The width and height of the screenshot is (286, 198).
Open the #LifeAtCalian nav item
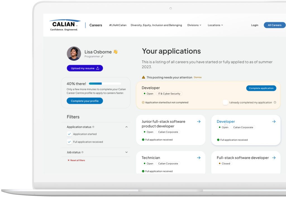click(x=118, y=25)
